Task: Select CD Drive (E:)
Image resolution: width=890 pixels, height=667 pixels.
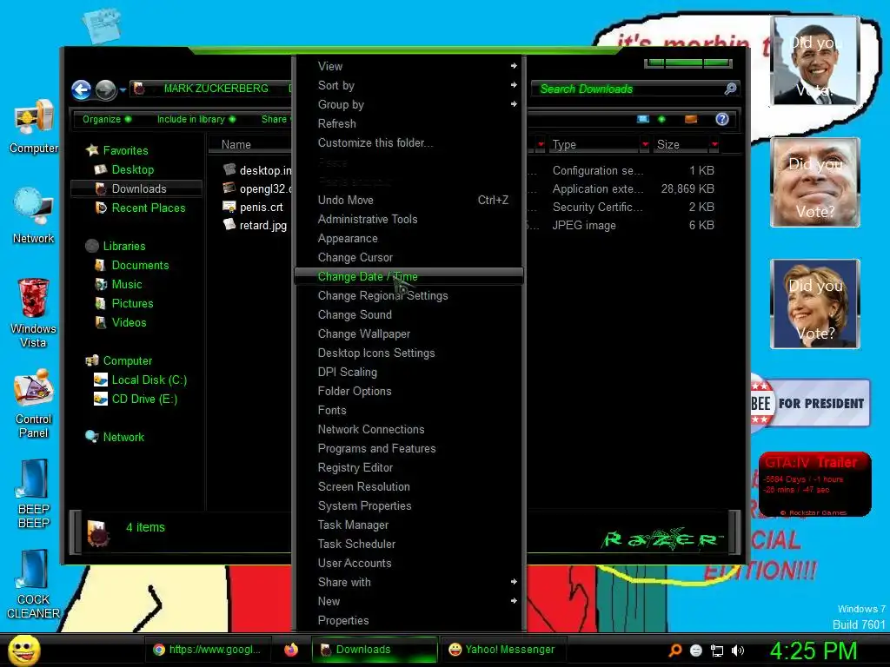Action: pyautogui.click(x=144, y=399)
